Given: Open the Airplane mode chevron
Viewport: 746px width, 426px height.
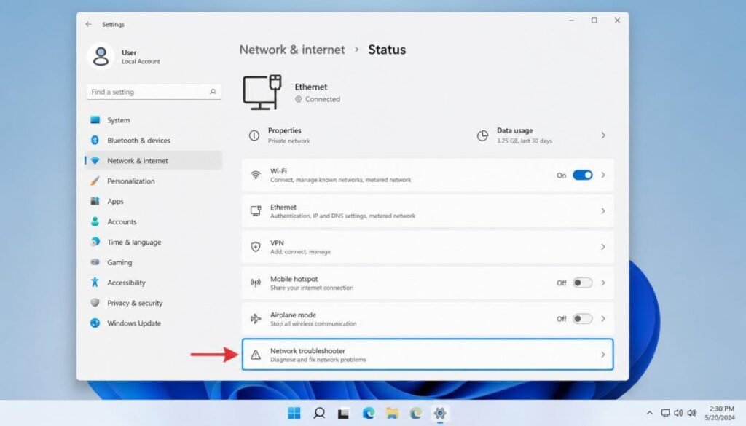Looking at the screenshot, I should pos(602,318).
